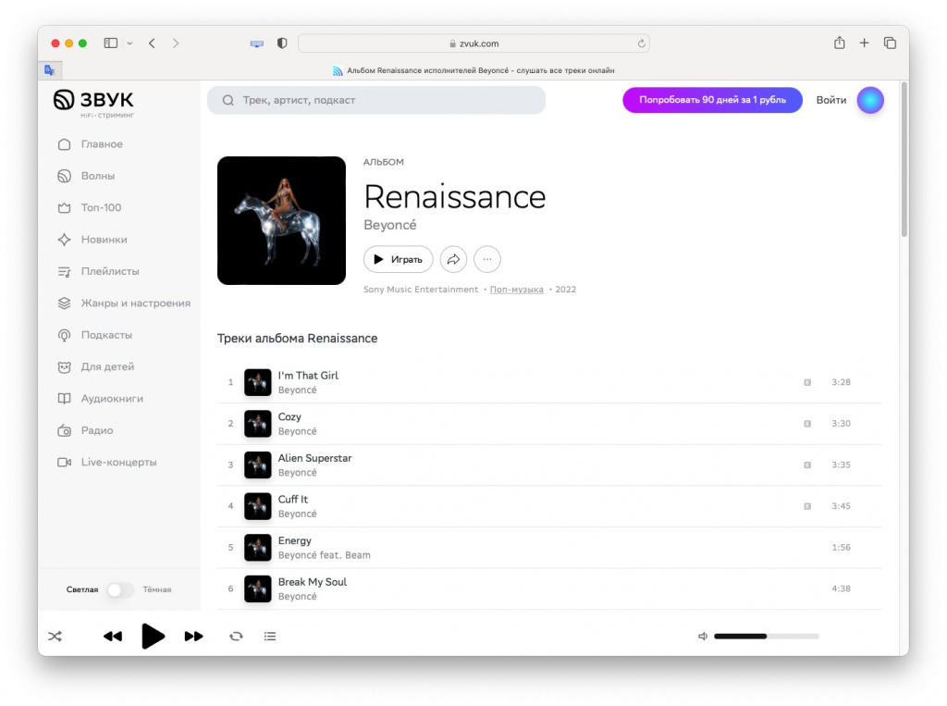Click the Energy track thumbnail

258,548
